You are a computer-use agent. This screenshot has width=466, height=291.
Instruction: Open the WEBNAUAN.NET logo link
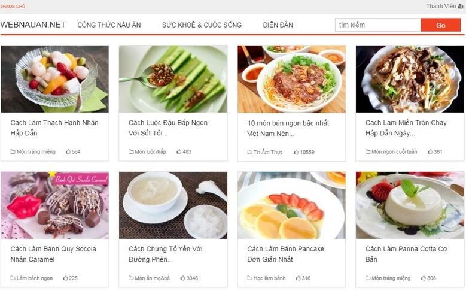(33, 25)
